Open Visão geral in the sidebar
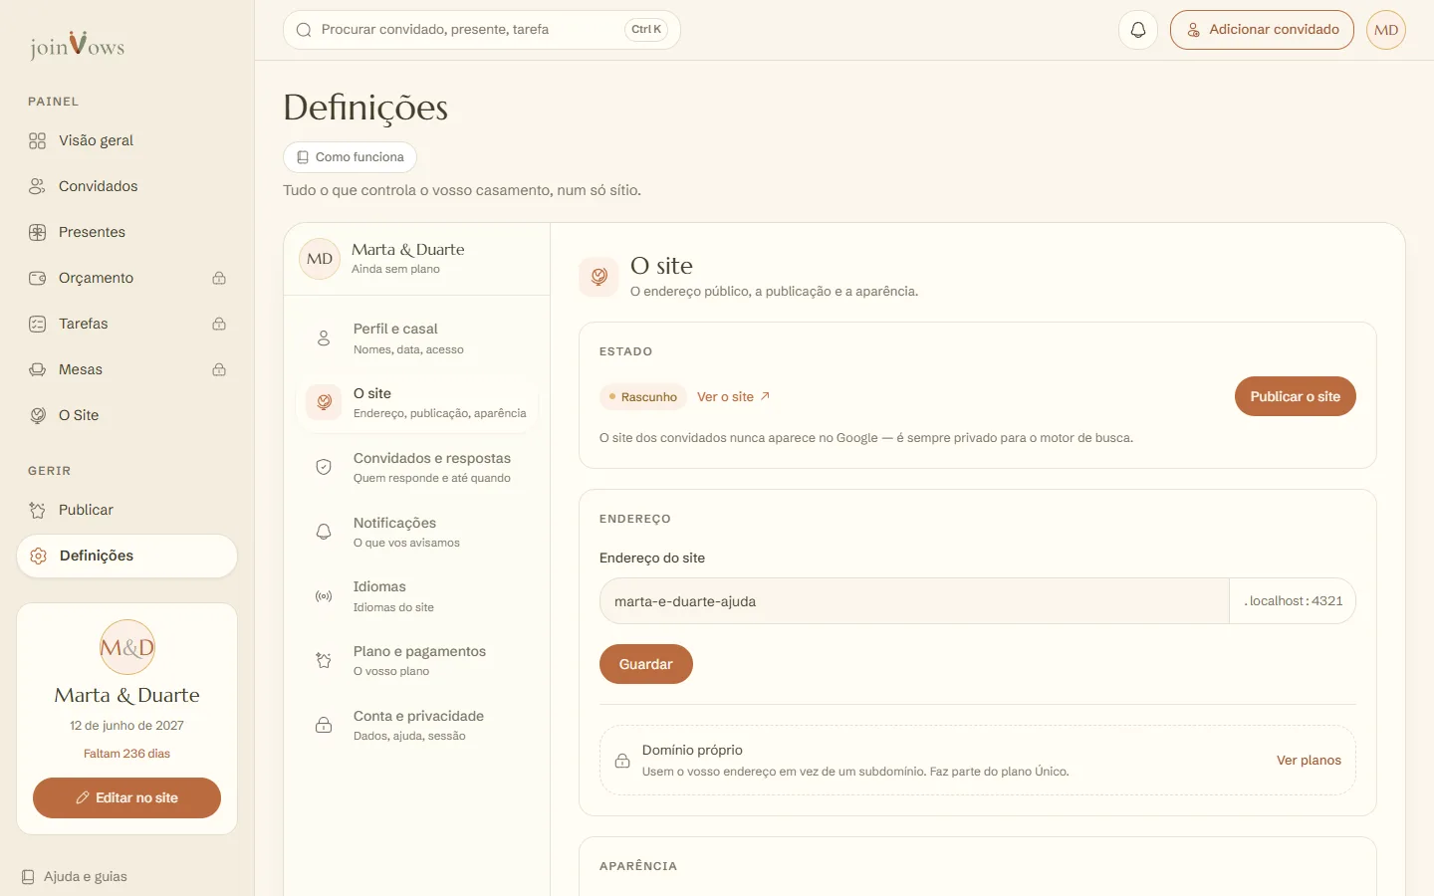Viewport: 1434px width, 896px height. point(126,140)
